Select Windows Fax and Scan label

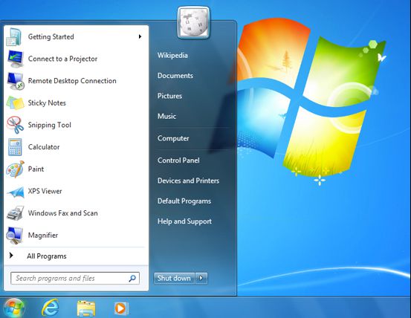tap(63, 213)
